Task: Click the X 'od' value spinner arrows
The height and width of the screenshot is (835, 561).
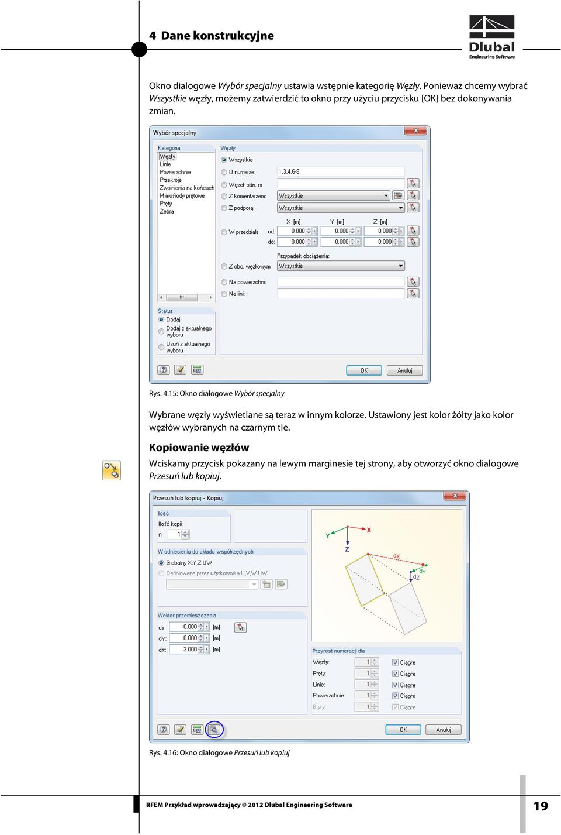Action: tap(309, 231)
